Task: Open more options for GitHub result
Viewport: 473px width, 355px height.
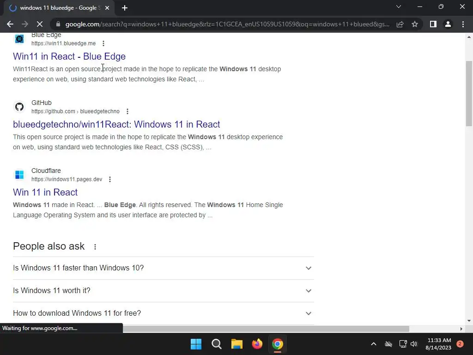Action: (x=127, y=111)
